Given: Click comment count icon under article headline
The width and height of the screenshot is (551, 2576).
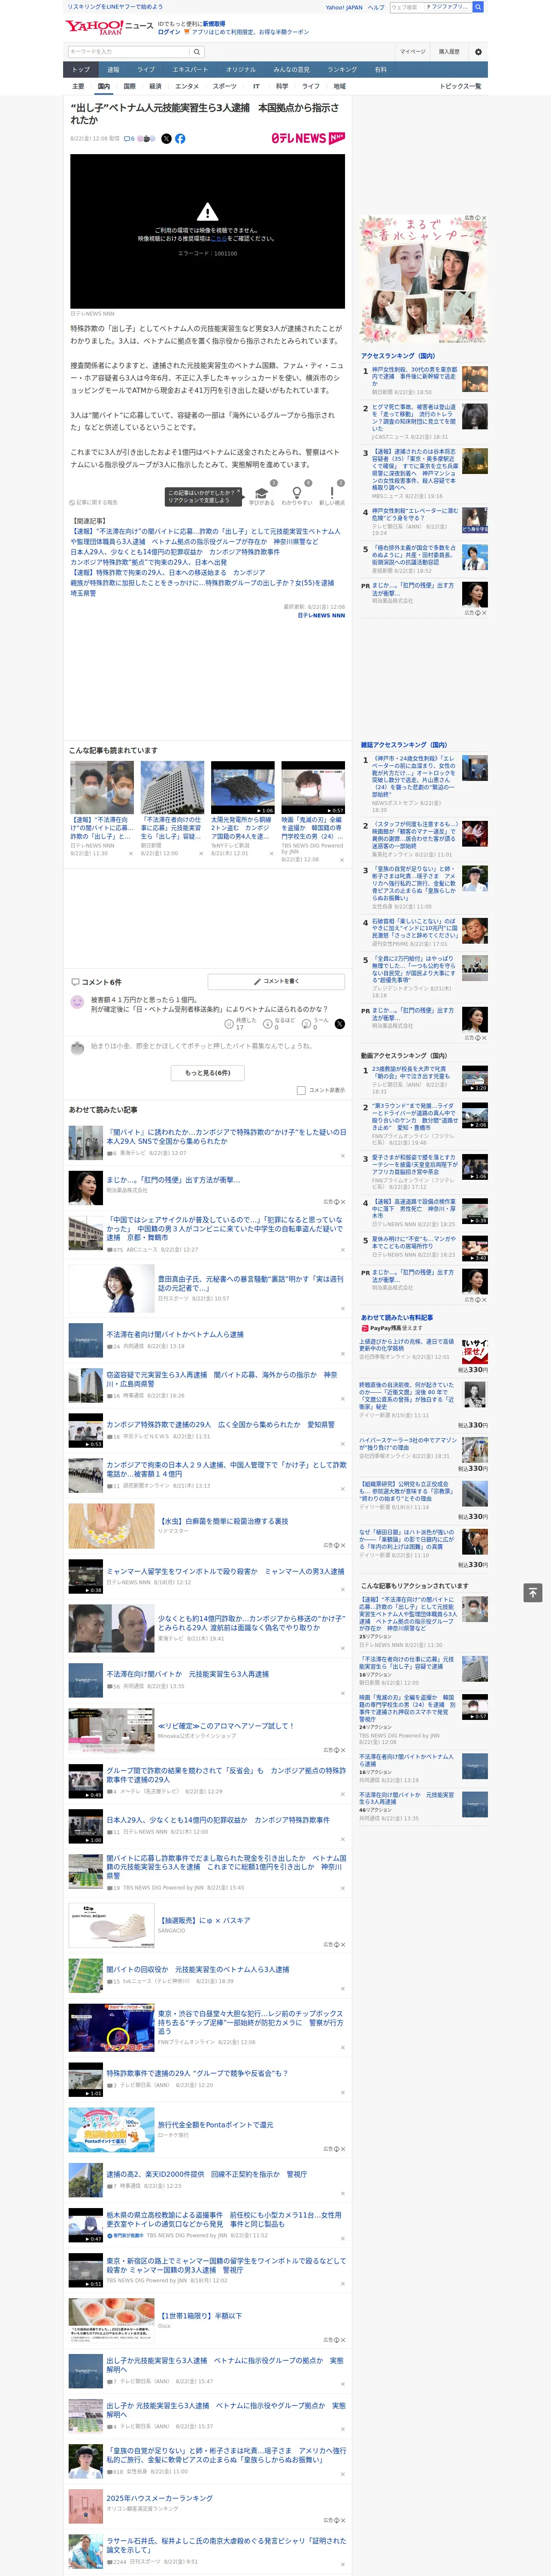Looking at the screenshot, I should point(129,139).
